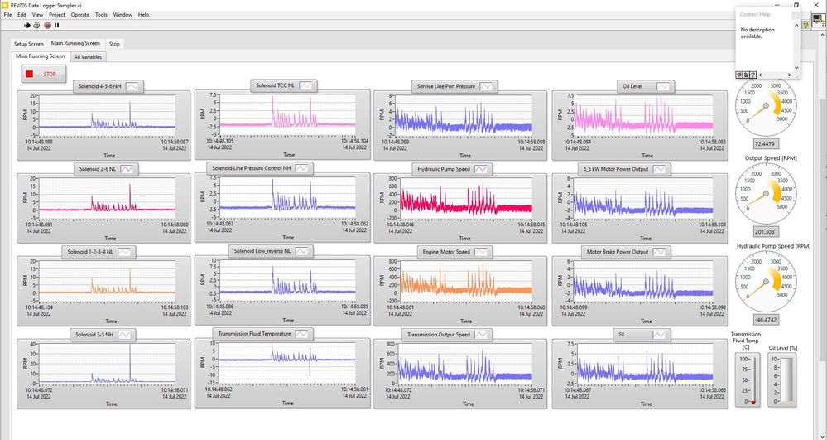Click the Engine_Motor Speed orange waveform chart

(465, 281)
